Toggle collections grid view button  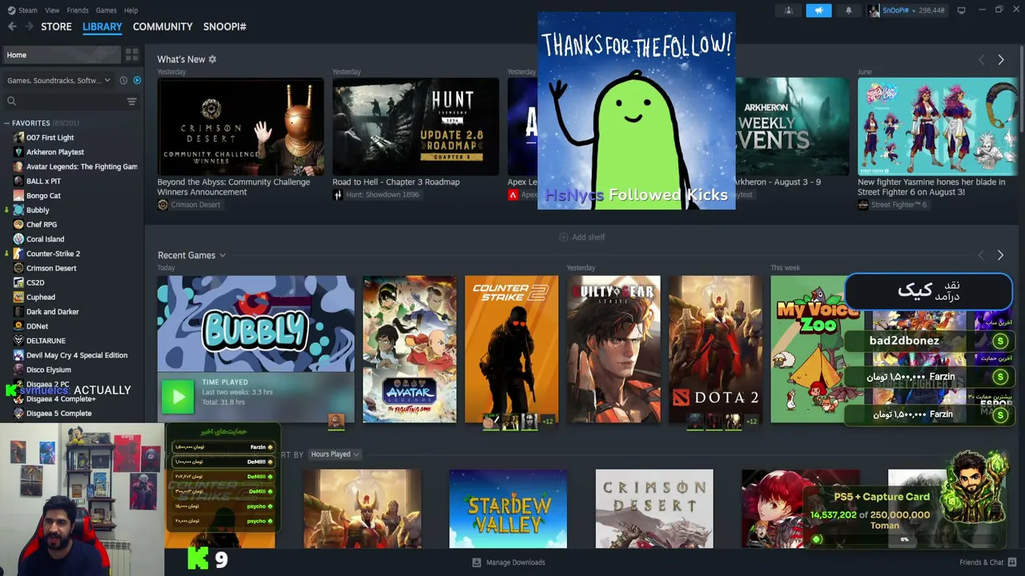[131, 54]
